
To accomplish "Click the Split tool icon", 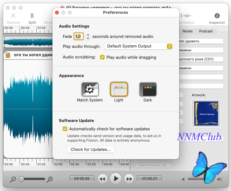I will click(32, 16).
